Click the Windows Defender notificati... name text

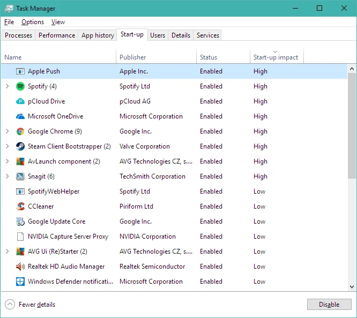pos(70,282)
